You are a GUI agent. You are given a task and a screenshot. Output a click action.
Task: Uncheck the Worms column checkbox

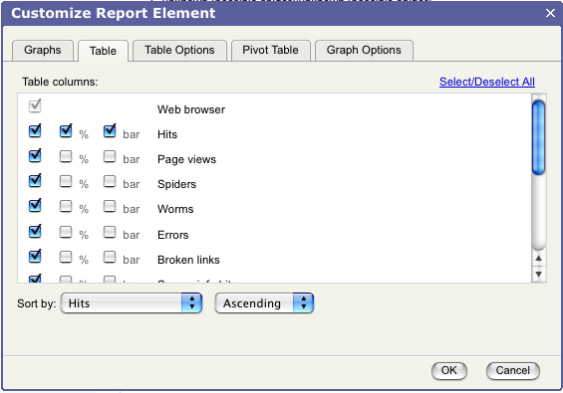[x=35, y=206]
